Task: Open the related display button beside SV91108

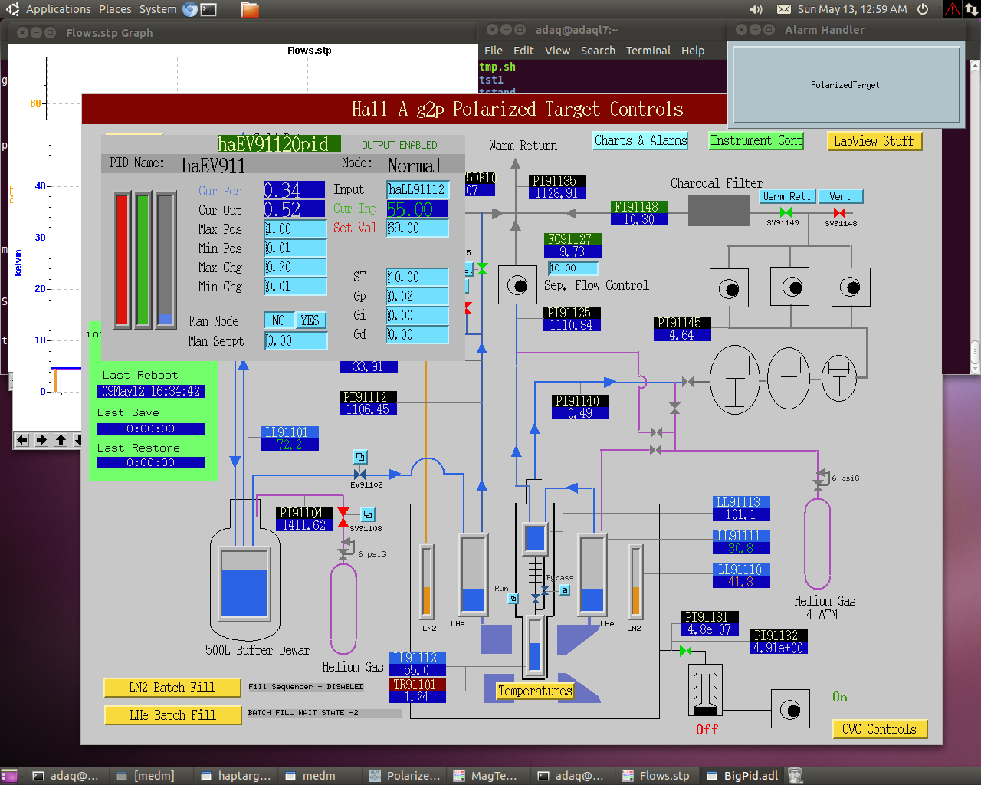Action: click(368, 514)
